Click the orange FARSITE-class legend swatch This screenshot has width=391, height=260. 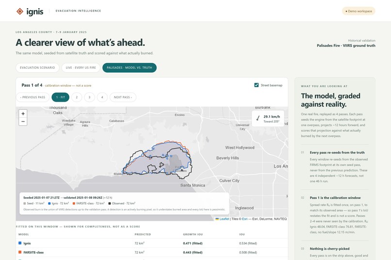click(74, 203)
